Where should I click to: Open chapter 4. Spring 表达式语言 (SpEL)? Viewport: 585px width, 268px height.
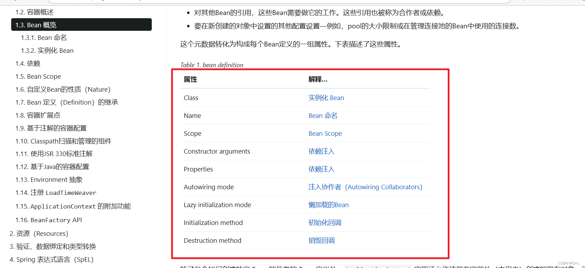tap(51, 260)
